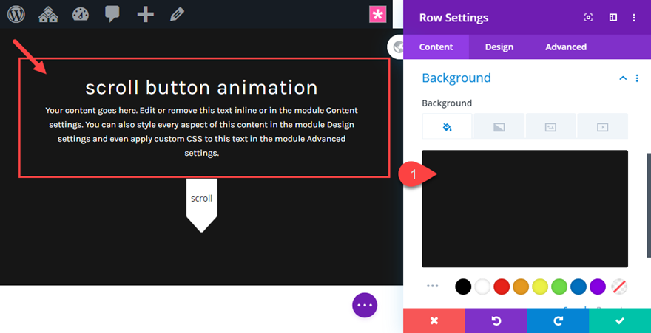The height and width of the screenshot is (333, 651).
Task: Save changes with green checkmark
Action: coord(620,320)
